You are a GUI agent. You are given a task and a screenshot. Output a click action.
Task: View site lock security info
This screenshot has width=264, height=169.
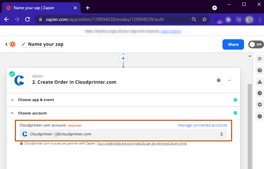tap(41, 19)
